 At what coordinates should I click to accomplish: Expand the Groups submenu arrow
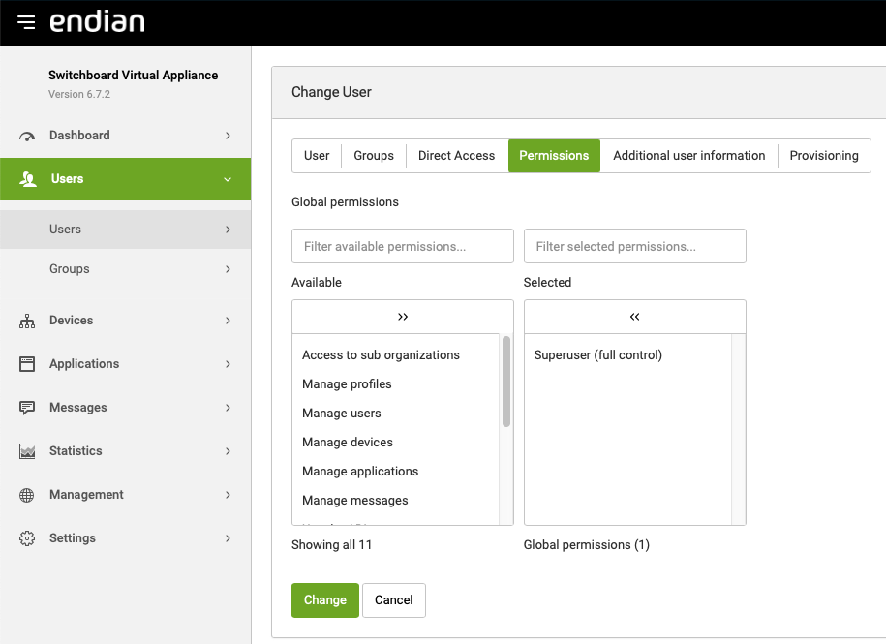pyautogui.click(x=228, y=269)
